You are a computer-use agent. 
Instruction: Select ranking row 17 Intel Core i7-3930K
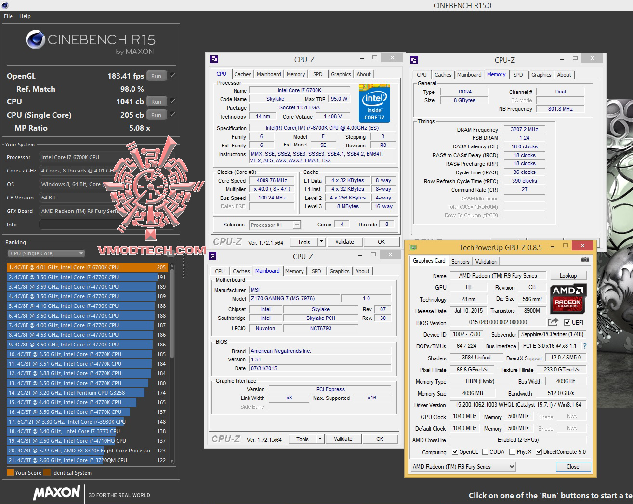click(87, 422)
